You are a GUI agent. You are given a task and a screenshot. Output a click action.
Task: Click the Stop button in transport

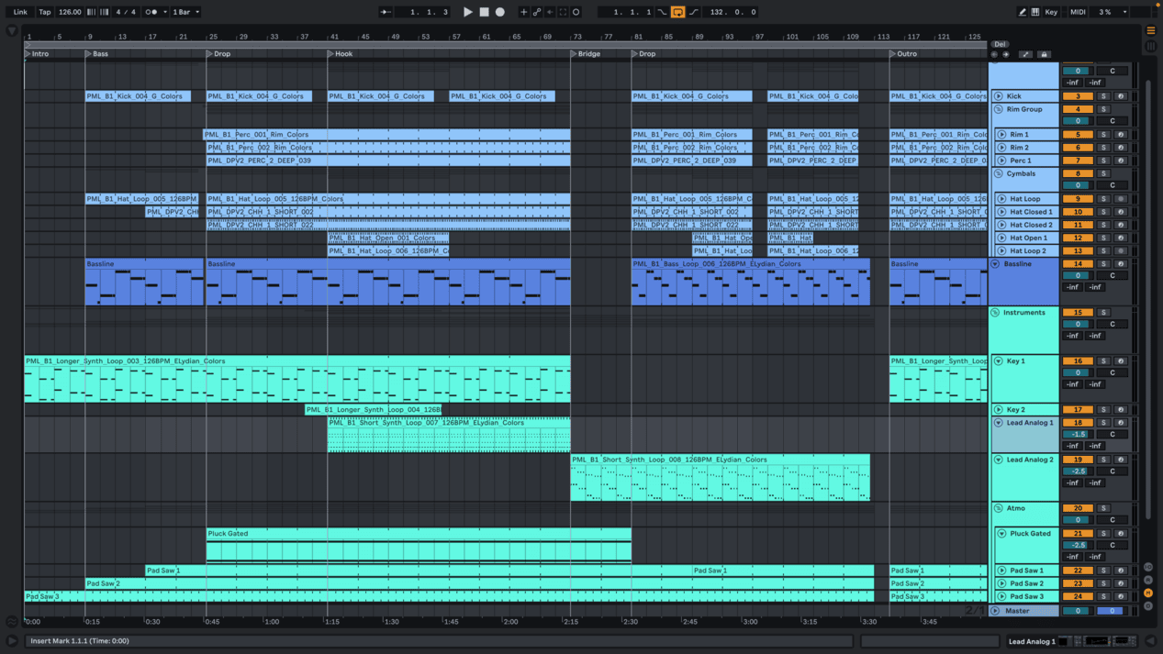pyautogui.click(x=484, y=12)
